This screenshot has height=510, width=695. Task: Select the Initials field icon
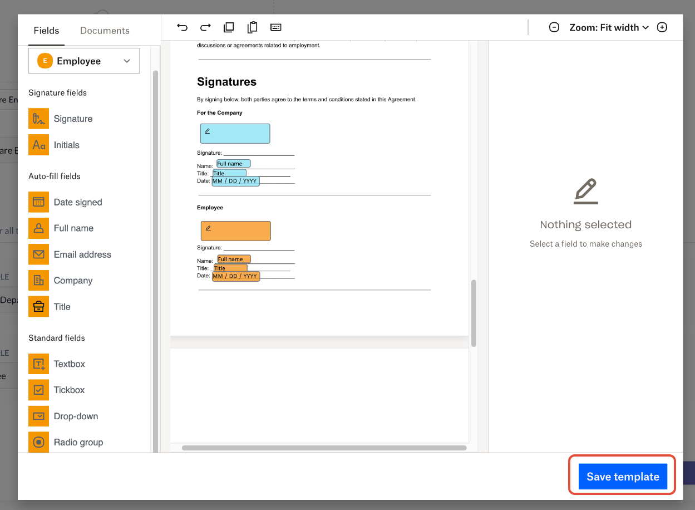point(39,145)
